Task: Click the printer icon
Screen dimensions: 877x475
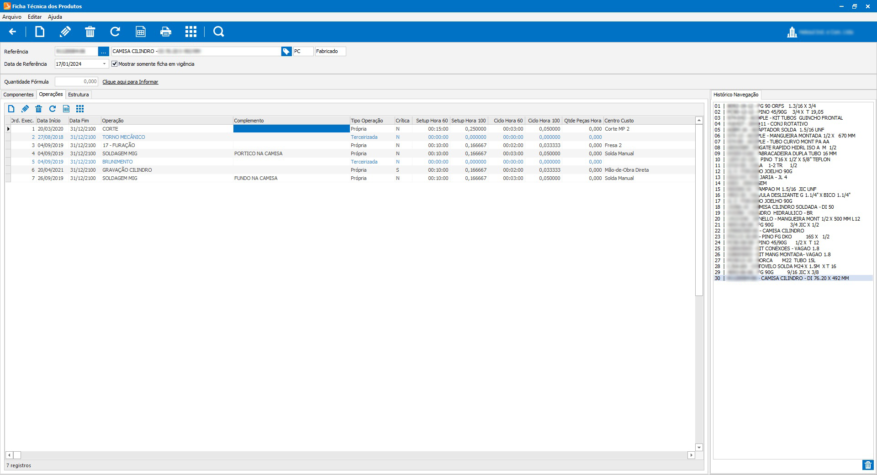Action: (166, 32)
